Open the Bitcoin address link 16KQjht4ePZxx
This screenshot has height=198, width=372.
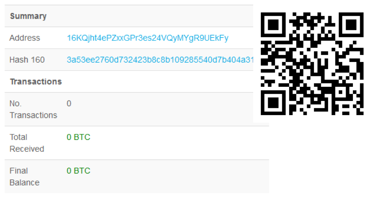point(147,38)
